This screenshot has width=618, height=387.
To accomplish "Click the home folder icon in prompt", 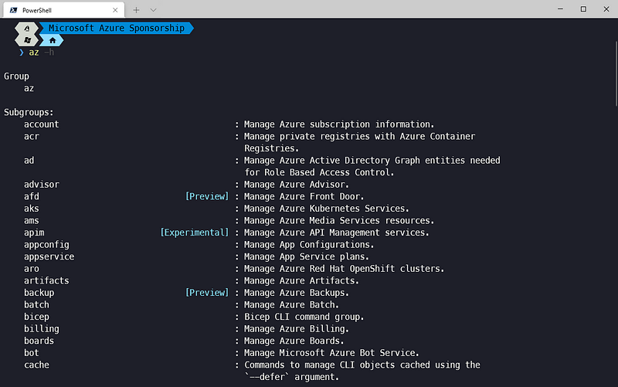I will [x=53, y=40].
